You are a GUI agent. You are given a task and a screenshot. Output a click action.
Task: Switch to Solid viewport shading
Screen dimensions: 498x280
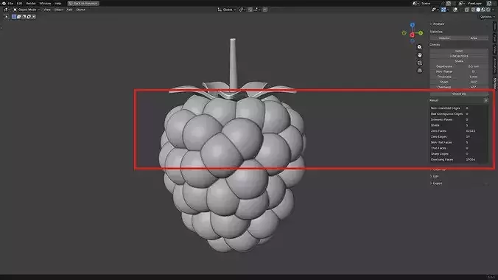(x=478, y=10)
